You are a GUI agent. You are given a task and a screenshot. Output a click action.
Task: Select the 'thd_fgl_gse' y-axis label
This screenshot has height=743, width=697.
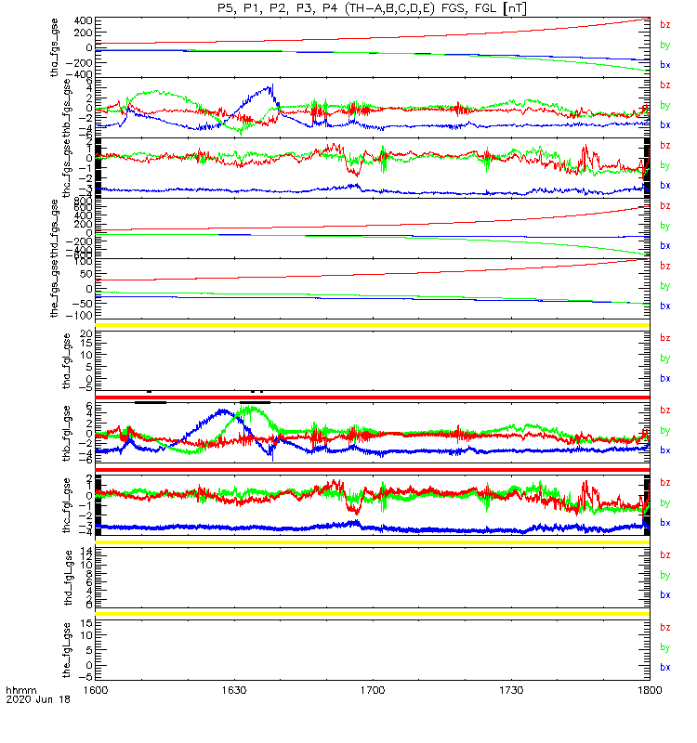point(69,578)
